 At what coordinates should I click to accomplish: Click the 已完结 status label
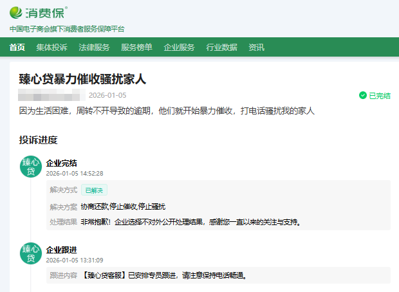coord(379,96)
